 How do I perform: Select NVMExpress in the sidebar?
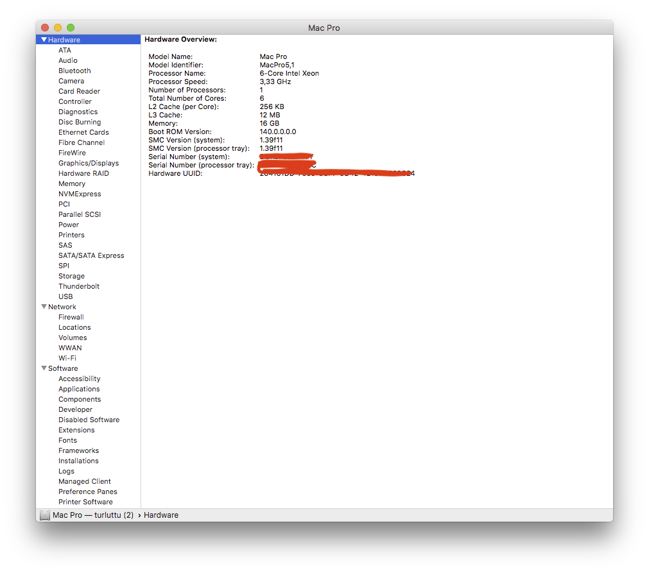point(80,194)
